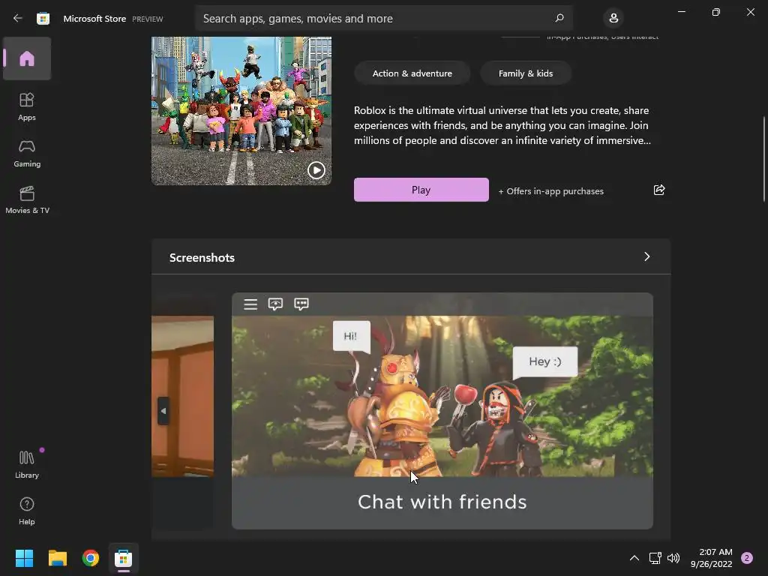The width and height of the screenshot is (768, 576).
Task: Select the Action & adventure category tag
Action: click(x=412, y=73)
